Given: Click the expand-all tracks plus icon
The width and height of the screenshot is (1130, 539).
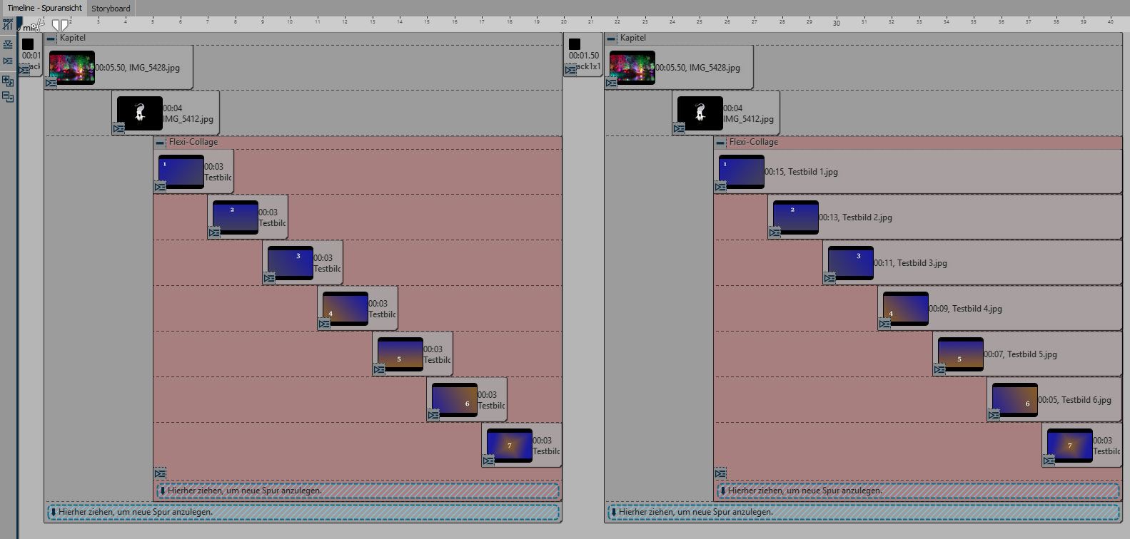Looking at the screenshot, I should pyautogui.click(x=8, y=81).
